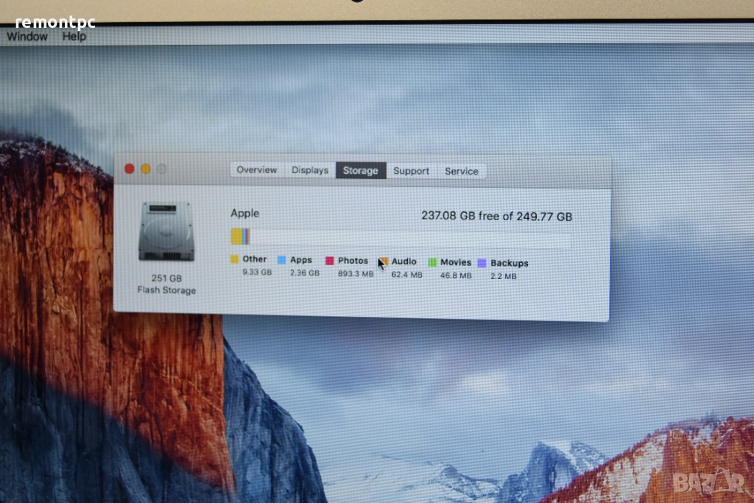
Task: Click the '46.8 MB' value
Action: [x=456, y=275]
